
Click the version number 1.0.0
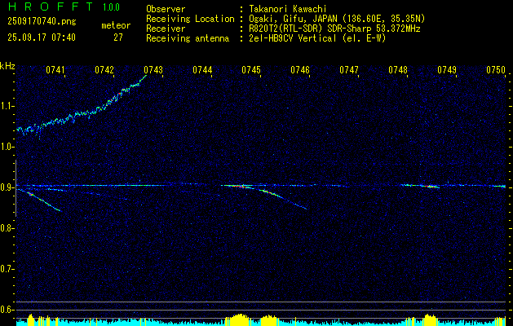pyautogui.click(x=111, y=7)
